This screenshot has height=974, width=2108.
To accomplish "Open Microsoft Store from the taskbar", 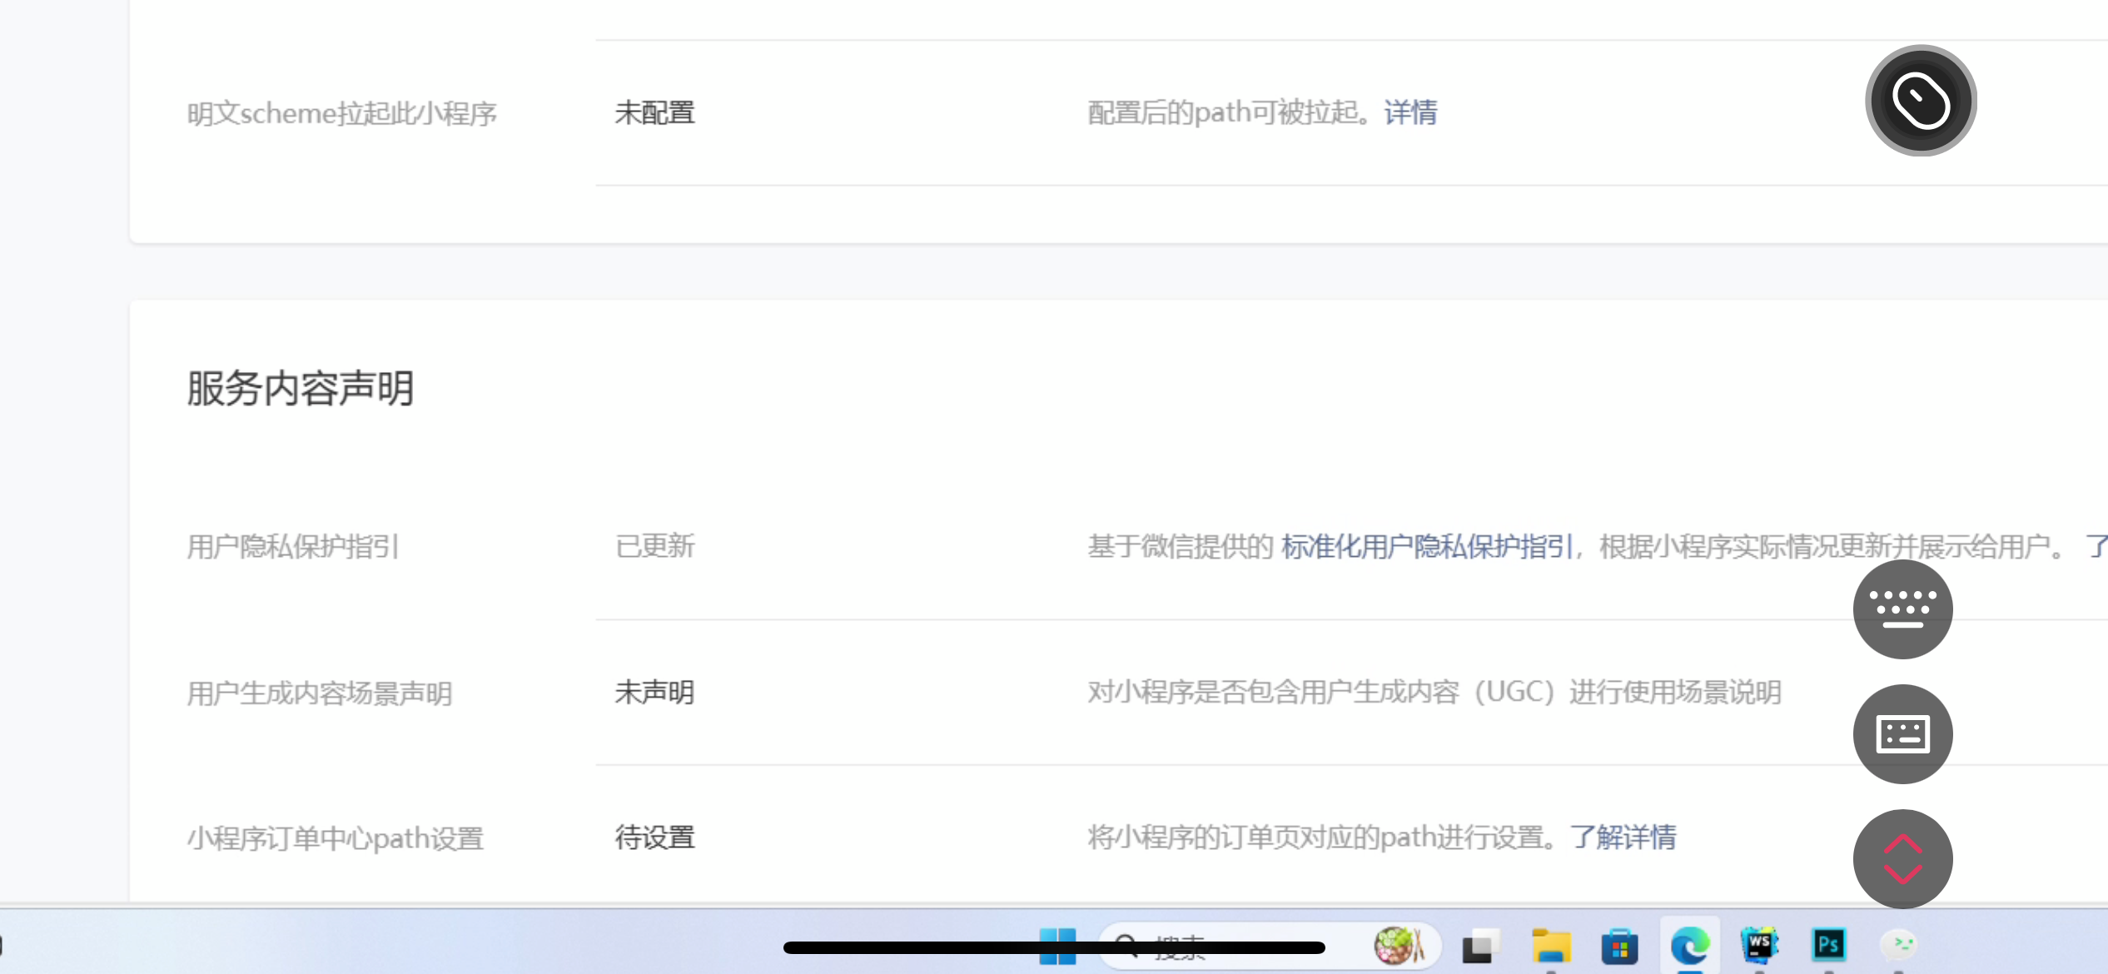I will (x=1619, y=947).
